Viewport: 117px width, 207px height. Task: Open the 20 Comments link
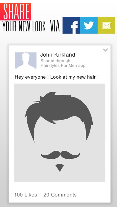click(x=60, y=195)
